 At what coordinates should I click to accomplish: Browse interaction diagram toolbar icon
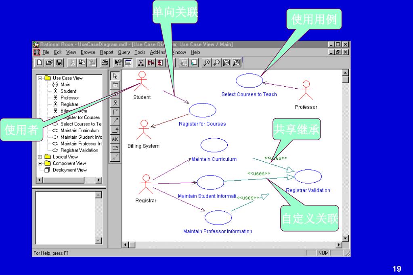(151, 62)
